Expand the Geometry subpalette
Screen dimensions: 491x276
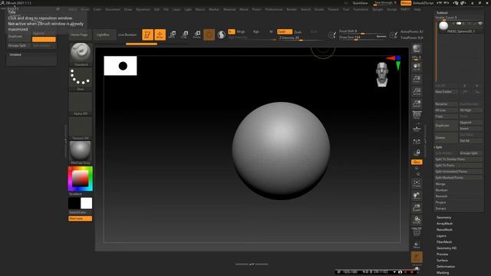click(x=443, y=218)
